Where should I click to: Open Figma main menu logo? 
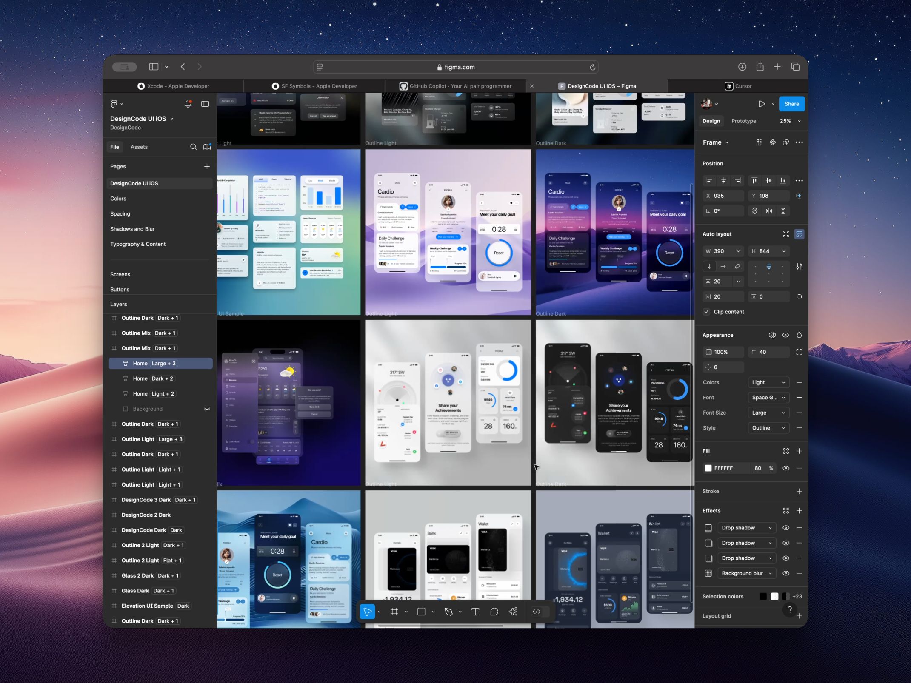click(114, 104)
